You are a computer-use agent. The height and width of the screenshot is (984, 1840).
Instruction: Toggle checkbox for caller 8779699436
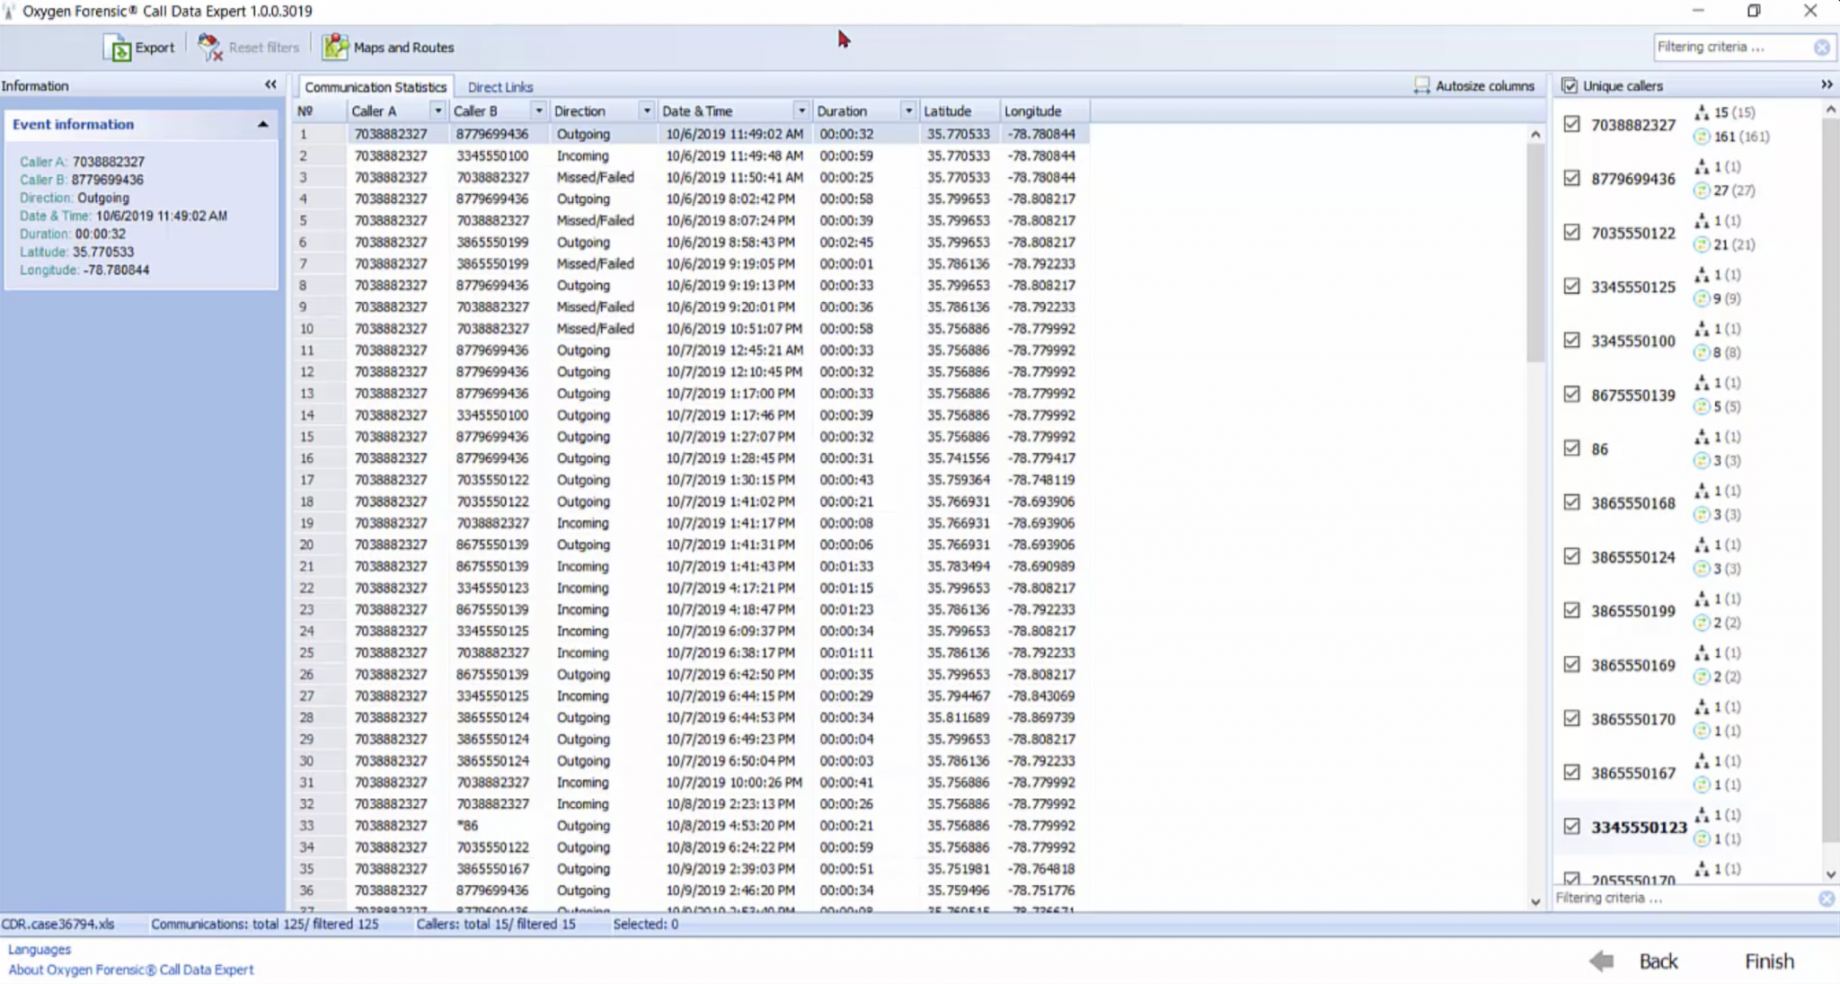tap(1572, 178)
